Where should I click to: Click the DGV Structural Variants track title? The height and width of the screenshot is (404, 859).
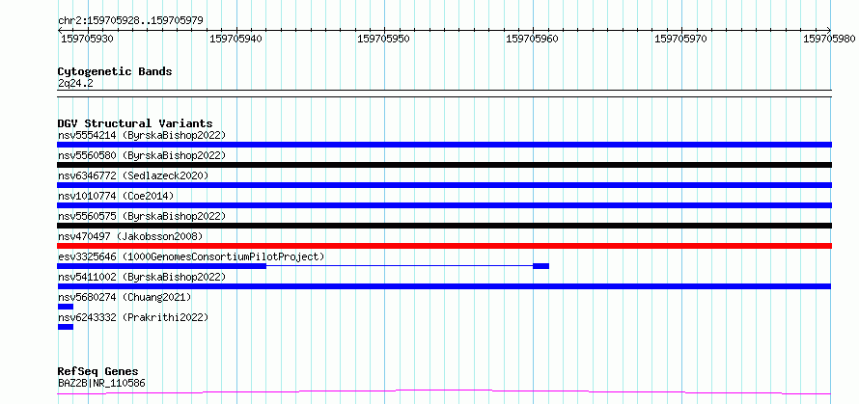[135, 123]
